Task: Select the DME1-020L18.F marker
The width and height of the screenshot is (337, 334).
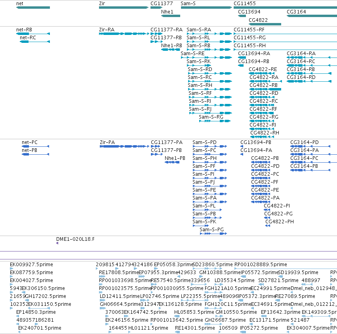Action: coord(57,243)
